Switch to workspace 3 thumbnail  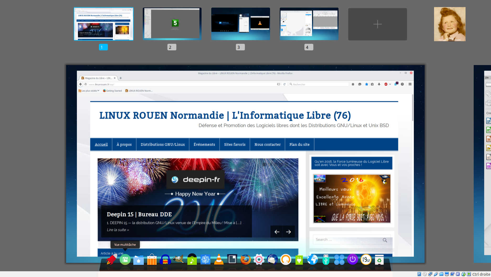pos(241,24)
